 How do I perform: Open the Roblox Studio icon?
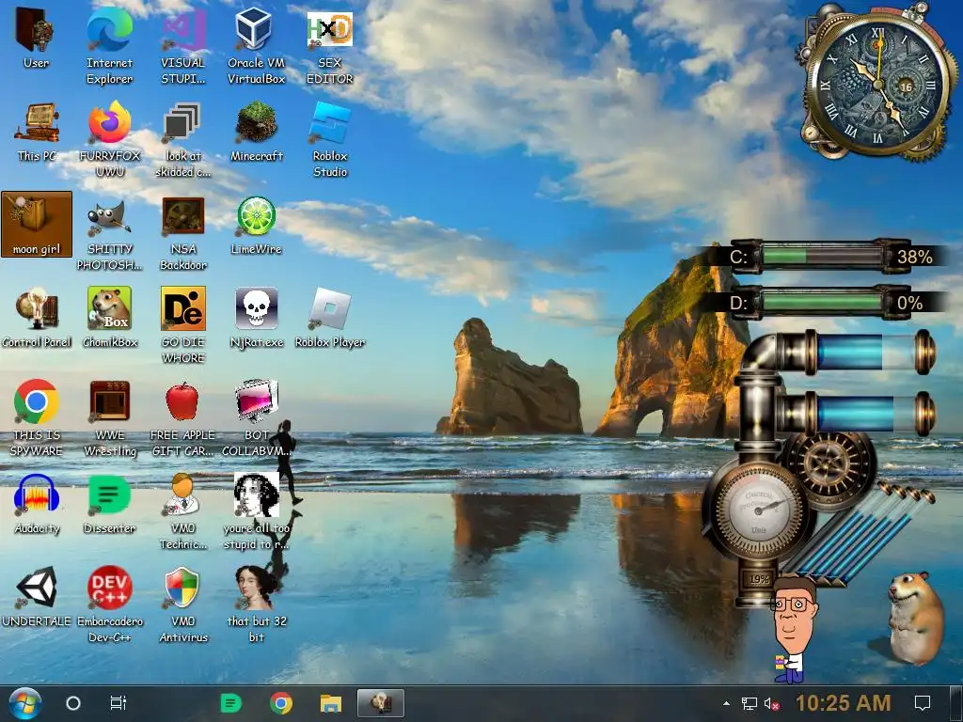pos(330,139)
